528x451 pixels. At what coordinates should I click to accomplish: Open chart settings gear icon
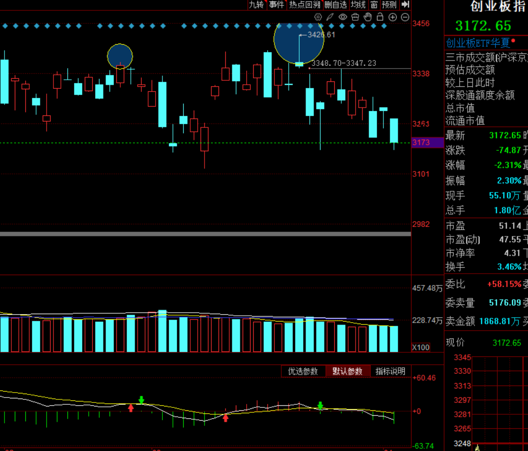(318, 17)
